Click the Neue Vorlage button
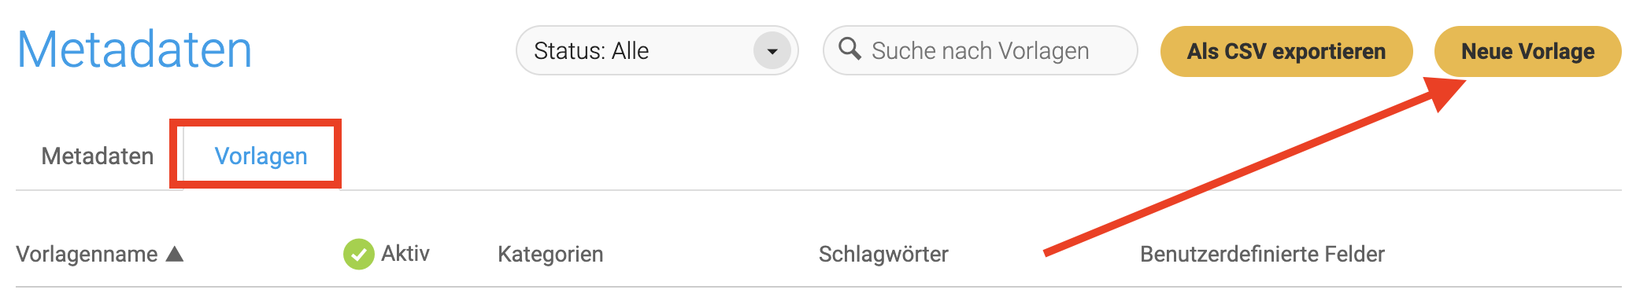 coord(1527,51)
